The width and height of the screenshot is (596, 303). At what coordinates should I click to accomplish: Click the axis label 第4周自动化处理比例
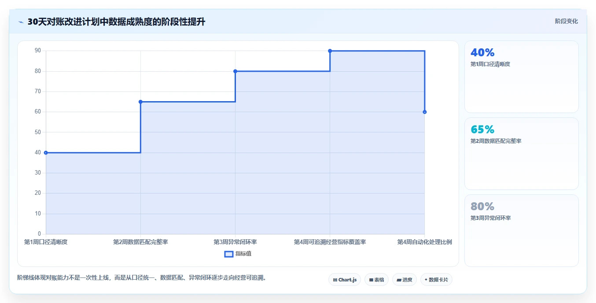pyautogui.click(x=424, y=242)
